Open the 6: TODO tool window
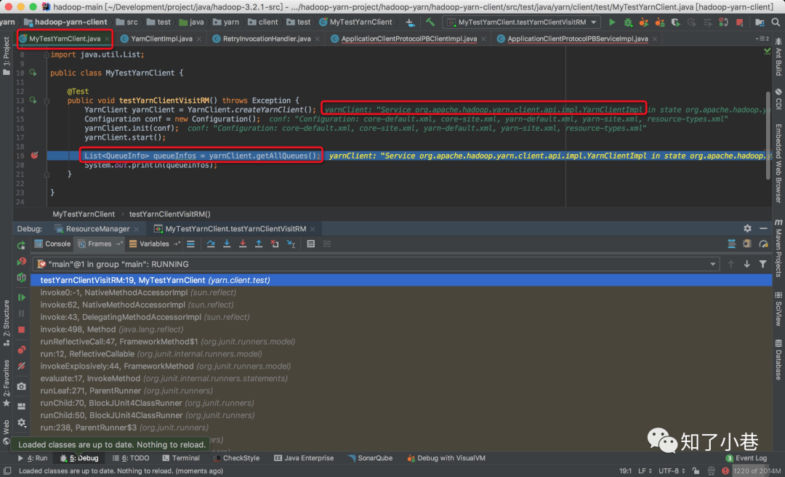This screenshot has width=785, height=477. tap(131, 458)
